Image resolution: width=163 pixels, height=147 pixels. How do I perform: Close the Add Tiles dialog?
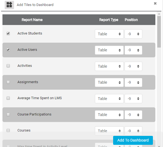click(x=155, y=4)
